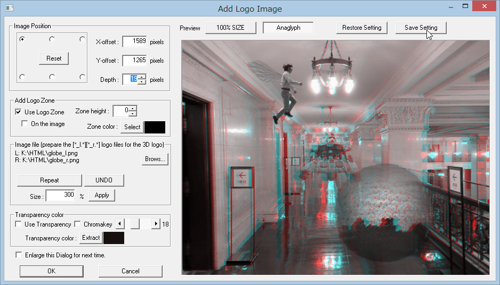Click the Zone height input field
500x285 pixels.
[x=121, y=111]
